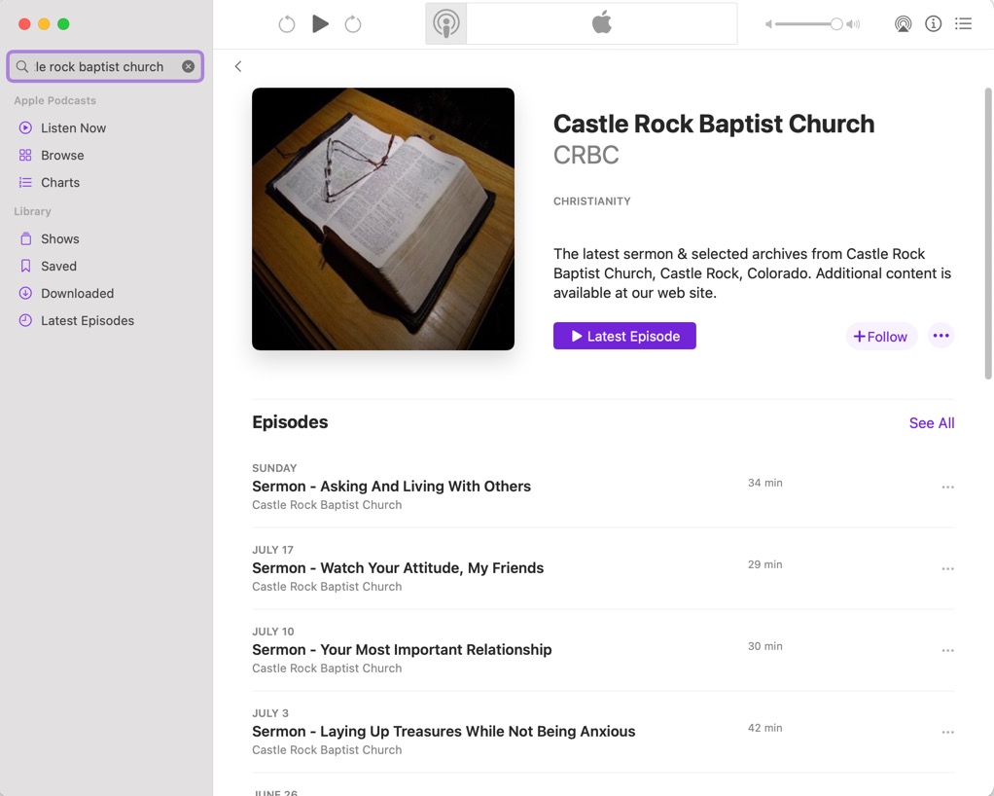Click the vertical scrollbar on the right

[987, 234]
